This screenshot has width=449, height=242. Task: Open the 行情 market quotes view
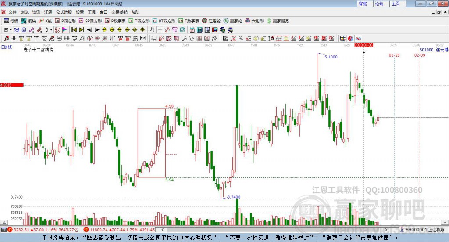pos(11,21)
